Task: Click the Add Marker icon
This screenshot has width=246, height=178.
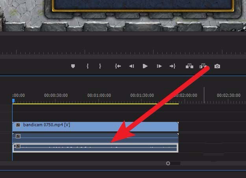Action: click(x=73, y=66)
